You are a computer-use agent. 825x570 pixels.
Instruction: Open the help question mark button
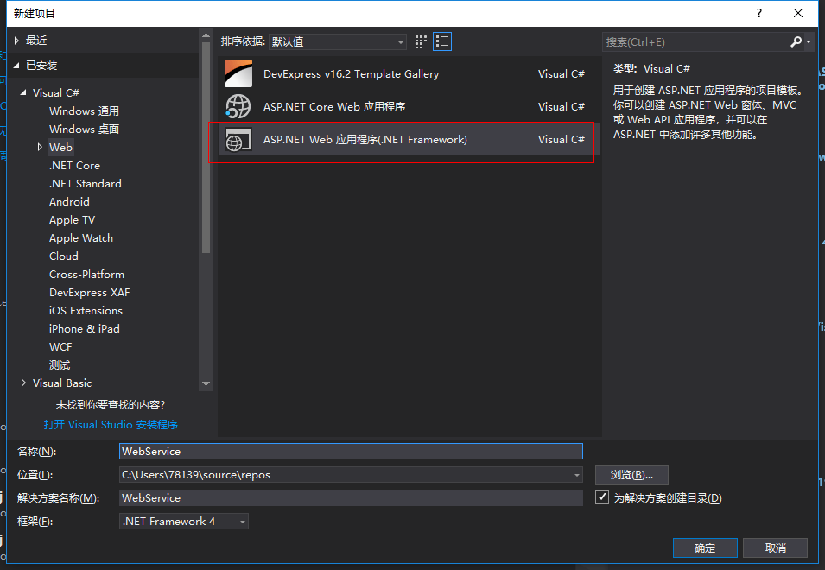759,13
